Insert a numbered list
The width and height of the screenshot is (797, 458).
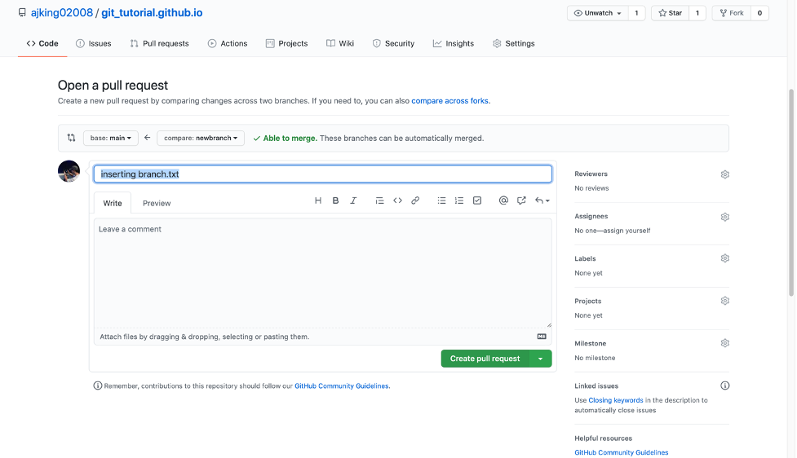pos(459,200)
